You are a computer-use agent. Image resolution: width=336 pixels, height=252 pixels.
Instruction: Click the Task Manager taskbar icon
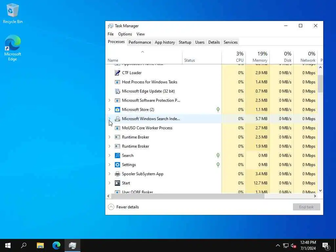(73, 245)
